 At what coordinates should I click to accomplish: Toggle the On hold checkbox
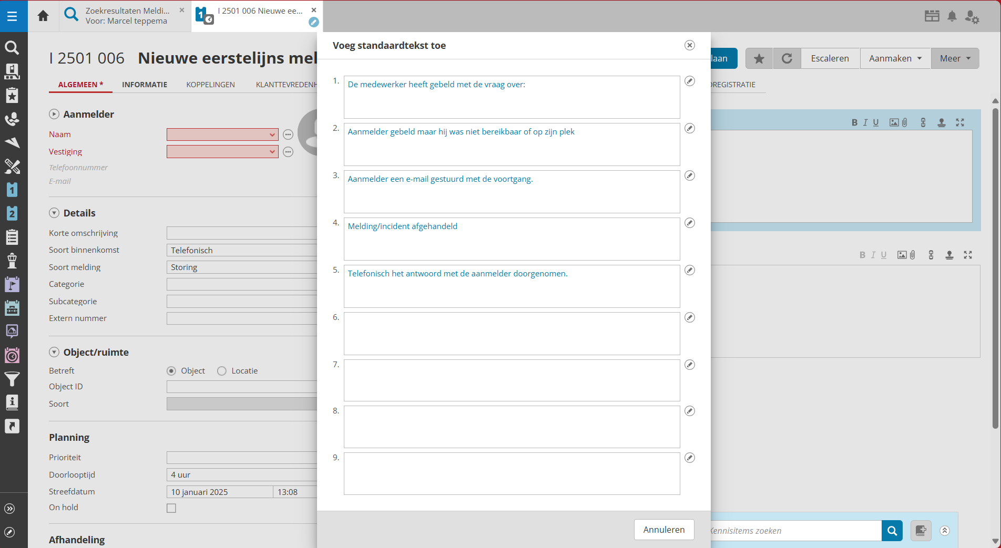[171, 508]
